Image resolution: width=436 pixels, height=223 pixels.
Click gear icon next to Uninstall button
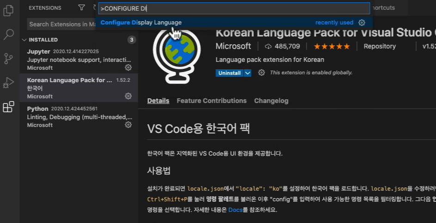point(261,73)
